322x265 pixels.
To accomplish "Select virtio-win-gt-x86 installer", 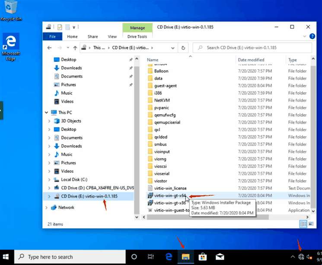I will (x=170, y=203).
